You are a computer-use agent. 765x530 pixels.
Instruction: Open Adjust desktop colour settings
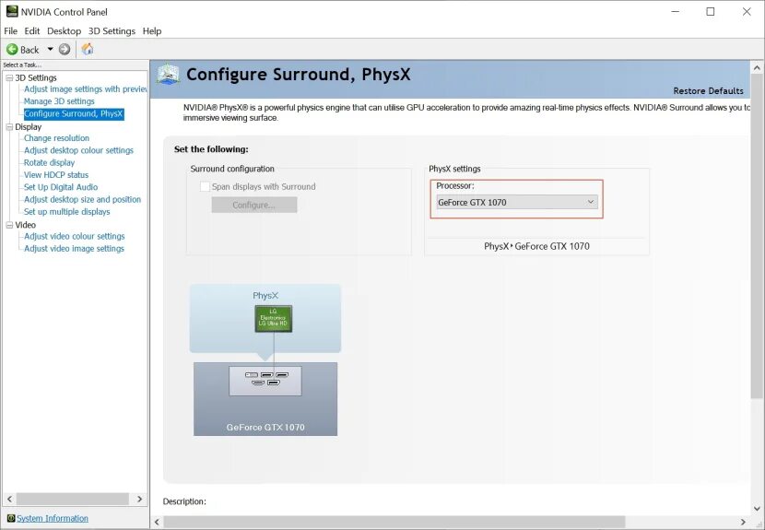[x=78, y=150]
